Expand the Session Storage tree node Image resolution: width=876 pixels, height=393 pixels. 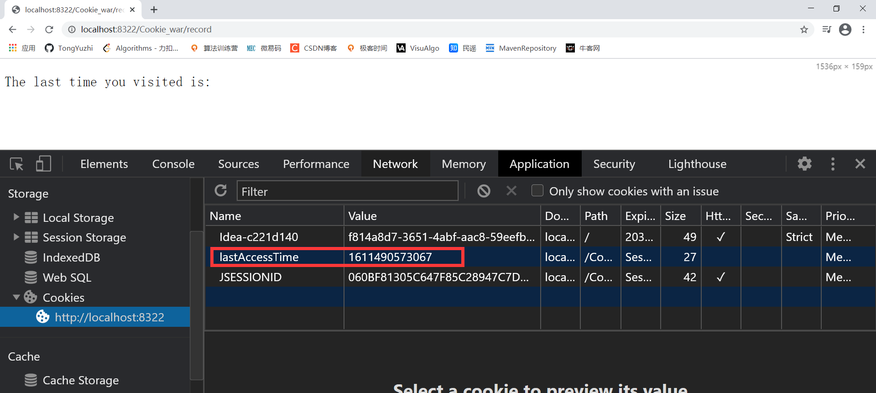[x=16, y=237]
